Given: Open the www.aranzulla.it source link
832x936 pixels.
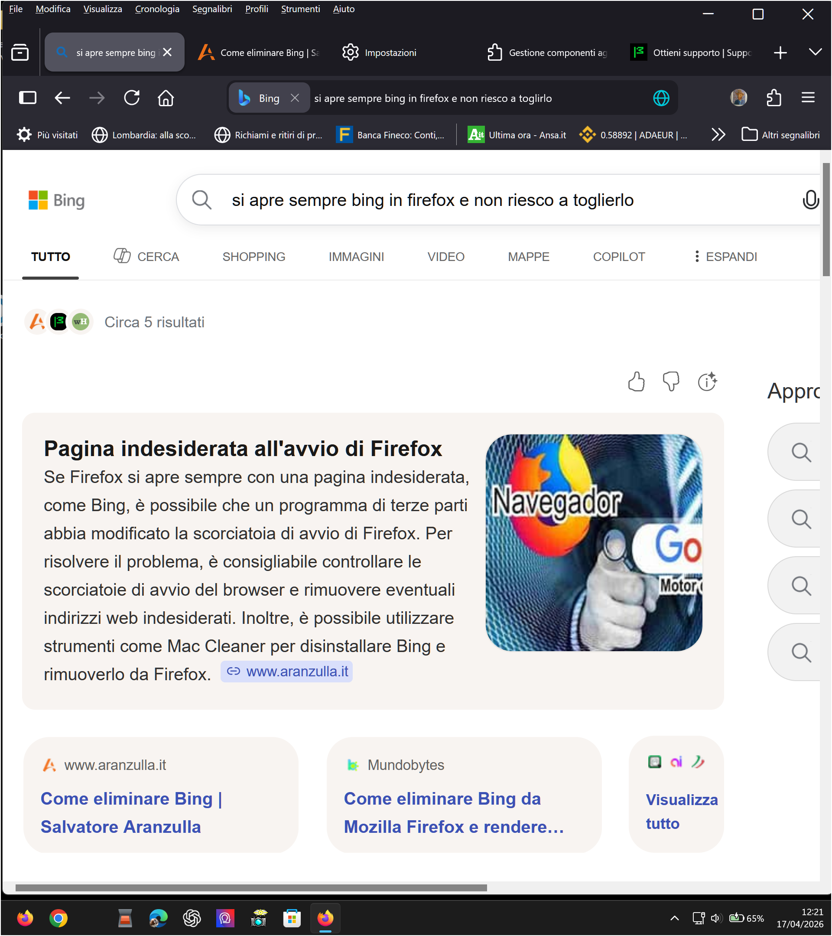Looking at the screenshot, I should pyautogui.click(x=287, y=672).
